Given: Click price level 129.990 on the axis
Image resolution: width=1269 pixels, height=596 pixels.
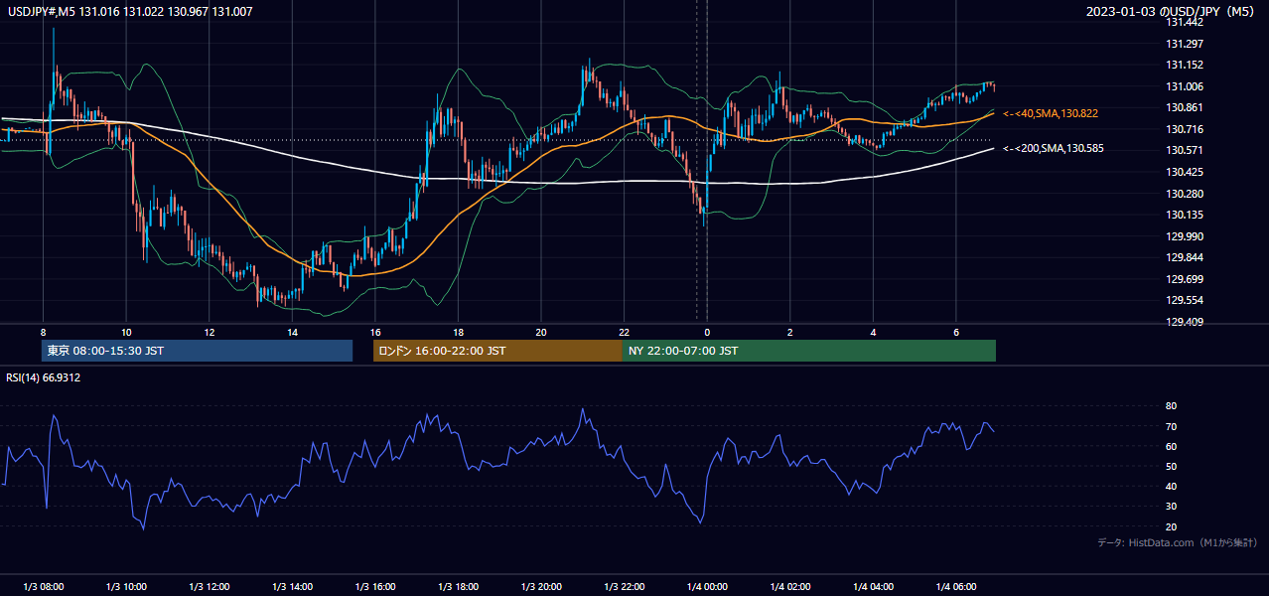Looking at the screenshot, I should (x=1186, y=236).
